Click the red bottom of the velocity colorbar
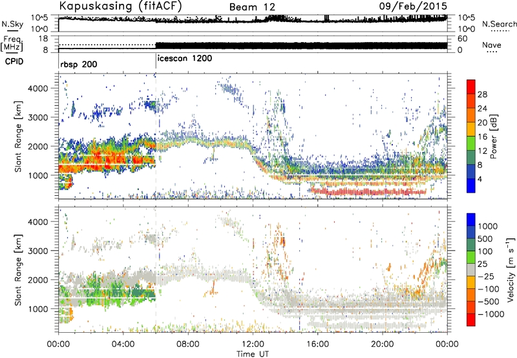Image resolution: width=517 pixels, height=358 pixels. (x=471, y=320)
